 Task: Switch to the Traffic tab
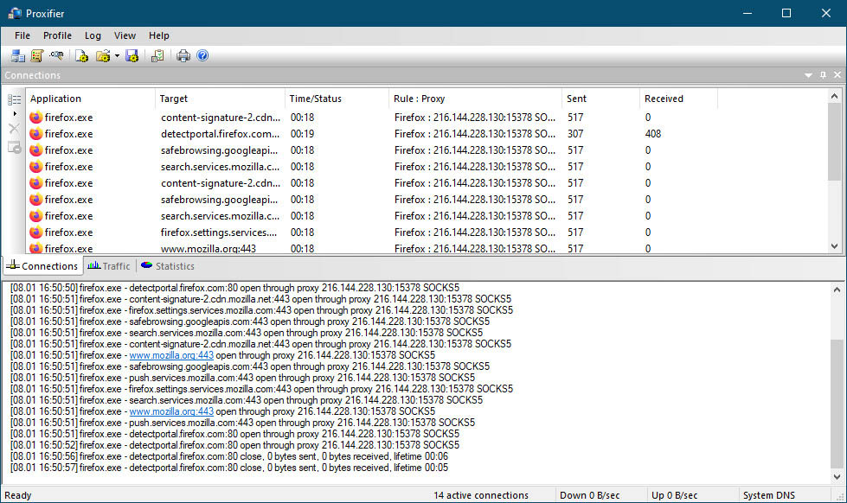pyautogui.click(x=109, y=266)
